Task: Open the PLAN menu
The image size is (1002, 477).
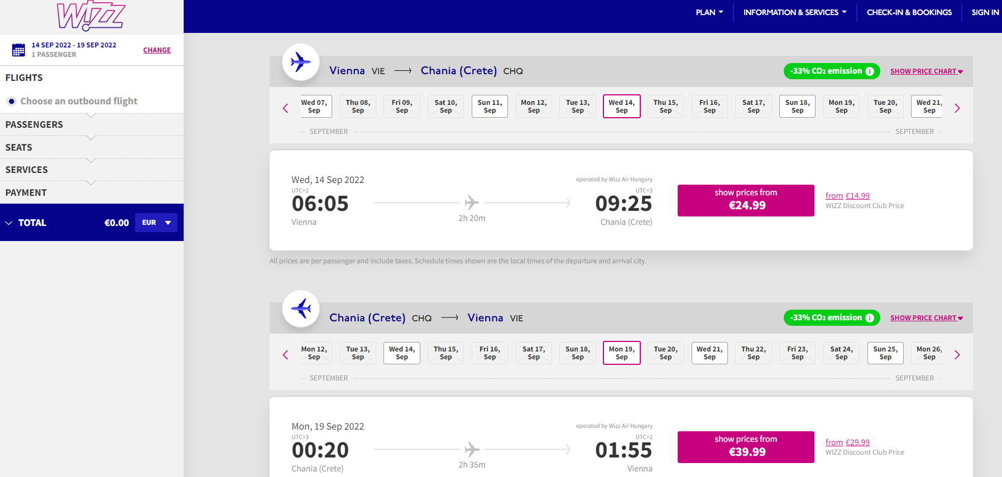Action: coord(709,12)
